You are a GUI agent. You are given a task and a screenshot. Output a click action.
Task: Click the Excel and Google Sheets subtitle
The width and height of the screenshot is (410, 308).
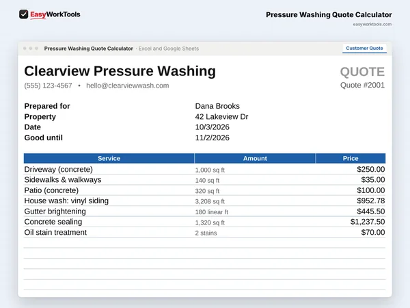(169, 49)
